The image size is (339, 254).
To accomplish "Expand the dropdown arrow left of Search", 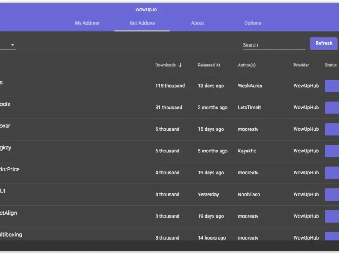I will (13, 45).
